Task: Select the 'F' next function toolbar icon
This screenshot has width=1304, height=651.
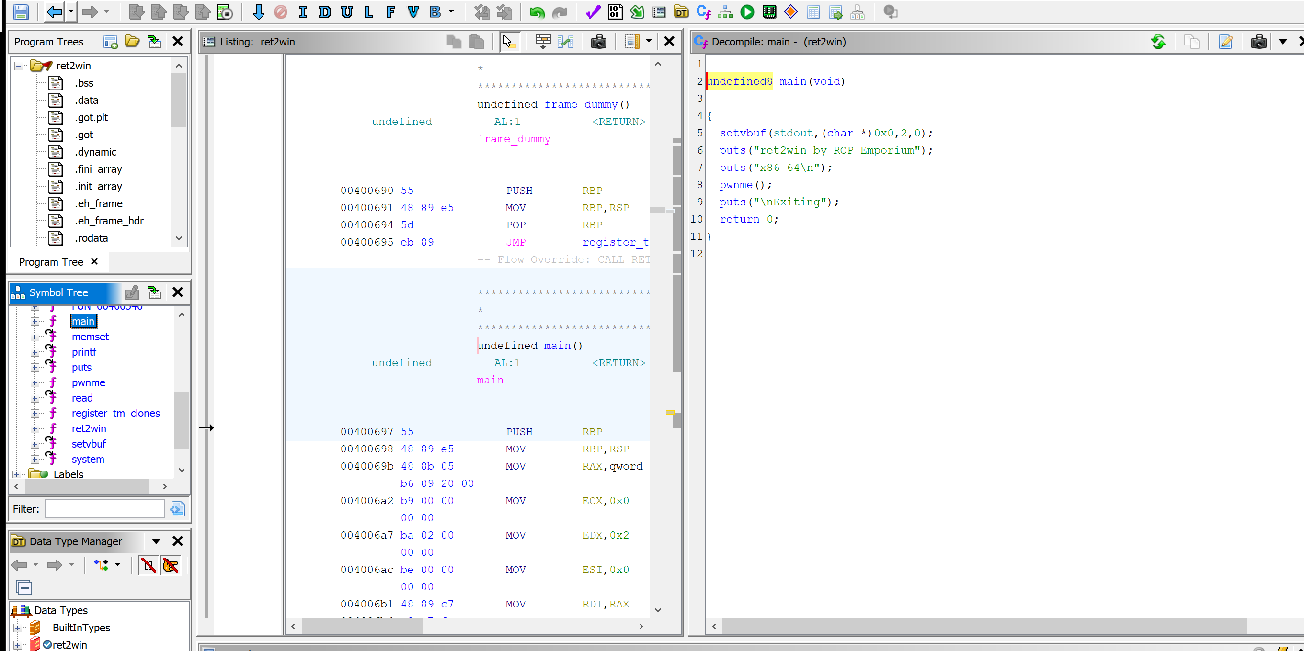Action: pos(390,11)
